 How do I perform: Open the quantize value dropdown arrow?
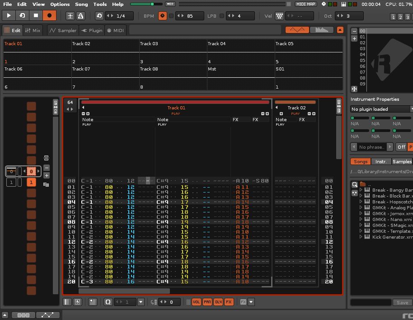(141, 302)
